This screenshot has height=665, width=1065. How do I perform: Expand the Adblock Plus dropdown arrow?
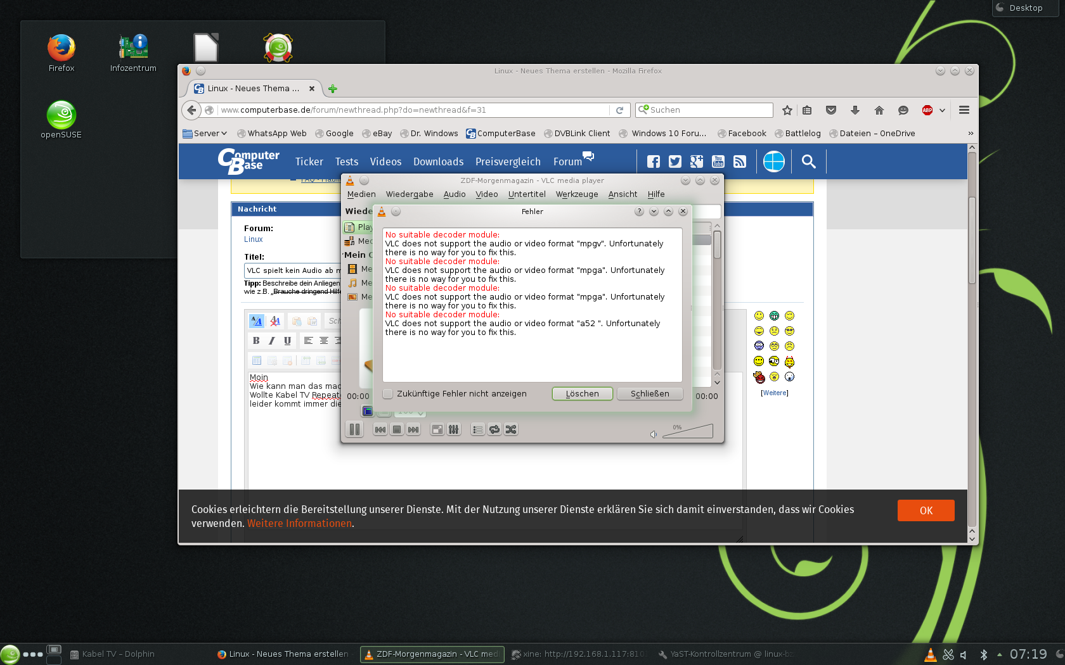click(942, 110)
